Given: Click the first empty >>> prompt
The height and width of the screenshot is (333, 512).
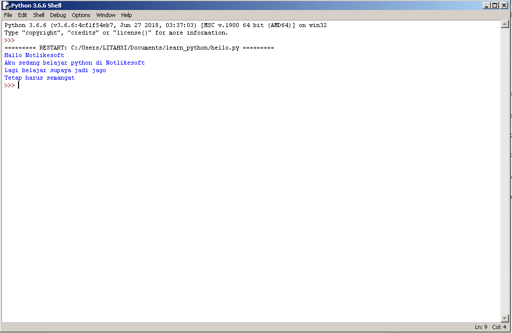Looking at the screenshot, I should coord(10,40).
